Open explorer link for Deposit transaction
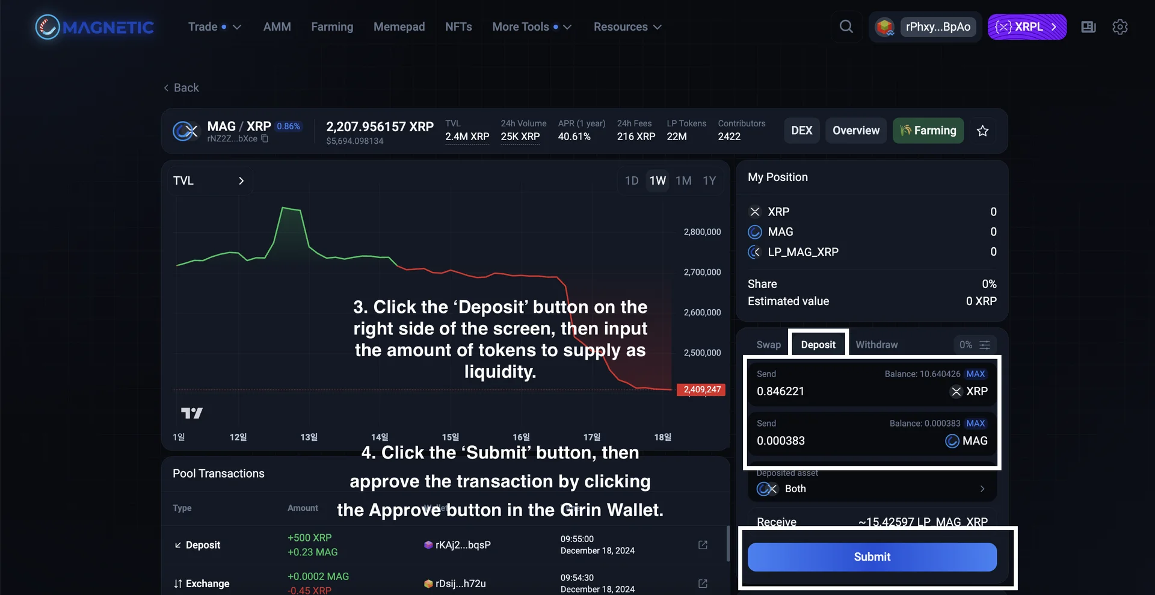Viewport: 1155px width, 595px height. pos(703,545)
